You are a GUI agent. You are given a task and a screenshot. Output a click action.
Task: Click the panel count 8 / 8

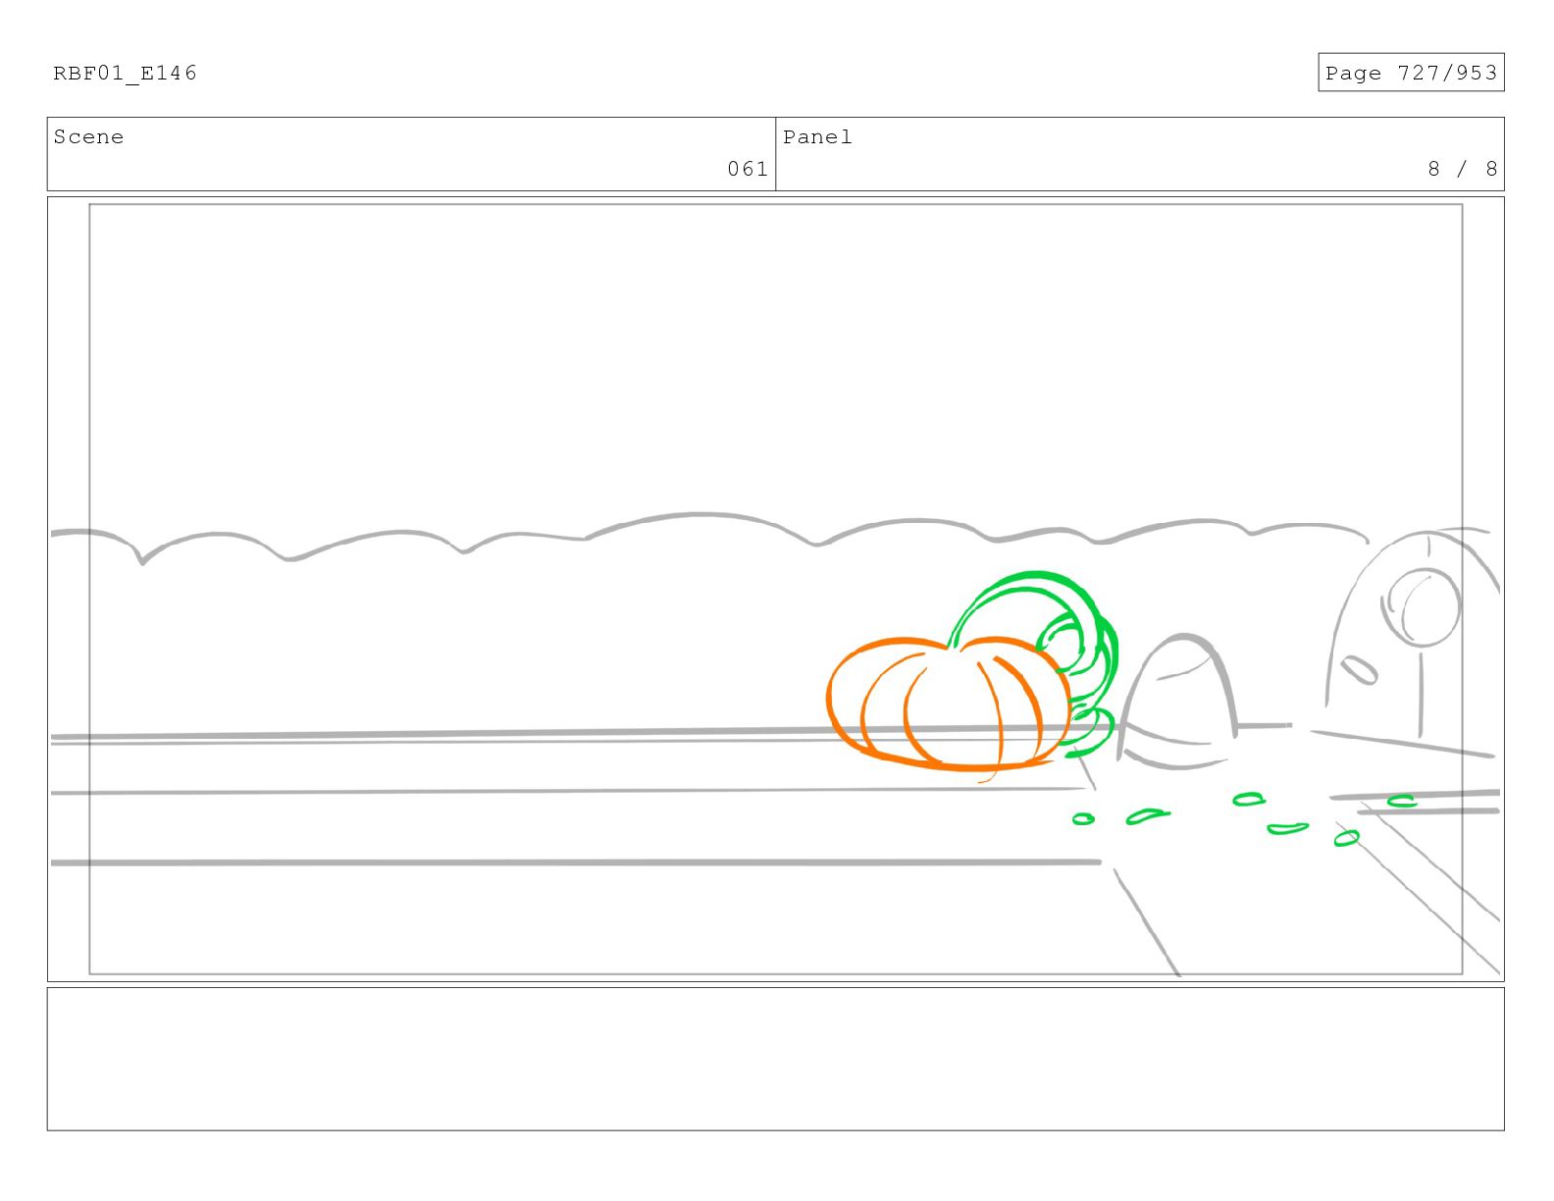click(x=1463, y=169)
